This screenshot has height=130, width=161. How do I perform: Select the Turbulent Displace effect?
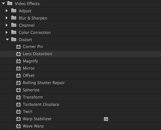80,104
